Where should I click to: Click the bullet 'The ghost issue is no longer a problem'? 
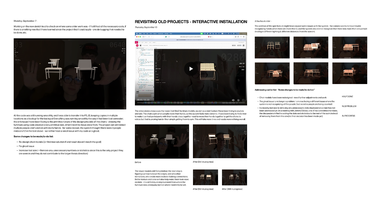pos(297,103)
